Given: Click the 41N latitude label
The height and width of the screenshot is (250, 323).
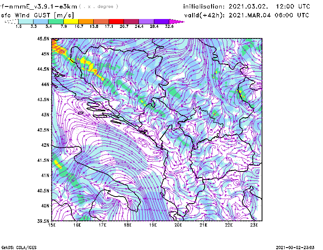Looking at the screenshot, I should point(45,176).
